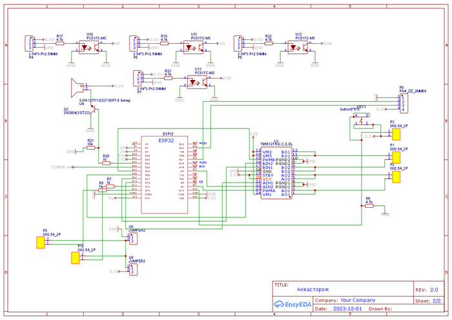Select the U13 optocoupler symbol
The height and width of the screenshot is (320, 452).
197,82
